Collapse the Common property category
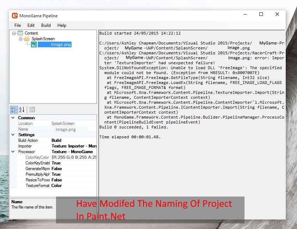 tap(13, 118)
